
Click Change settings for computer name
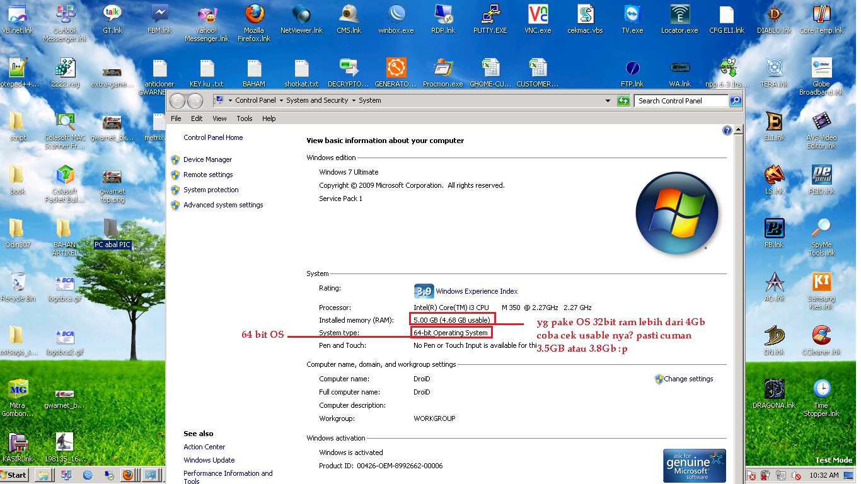(x=688, y=379)
